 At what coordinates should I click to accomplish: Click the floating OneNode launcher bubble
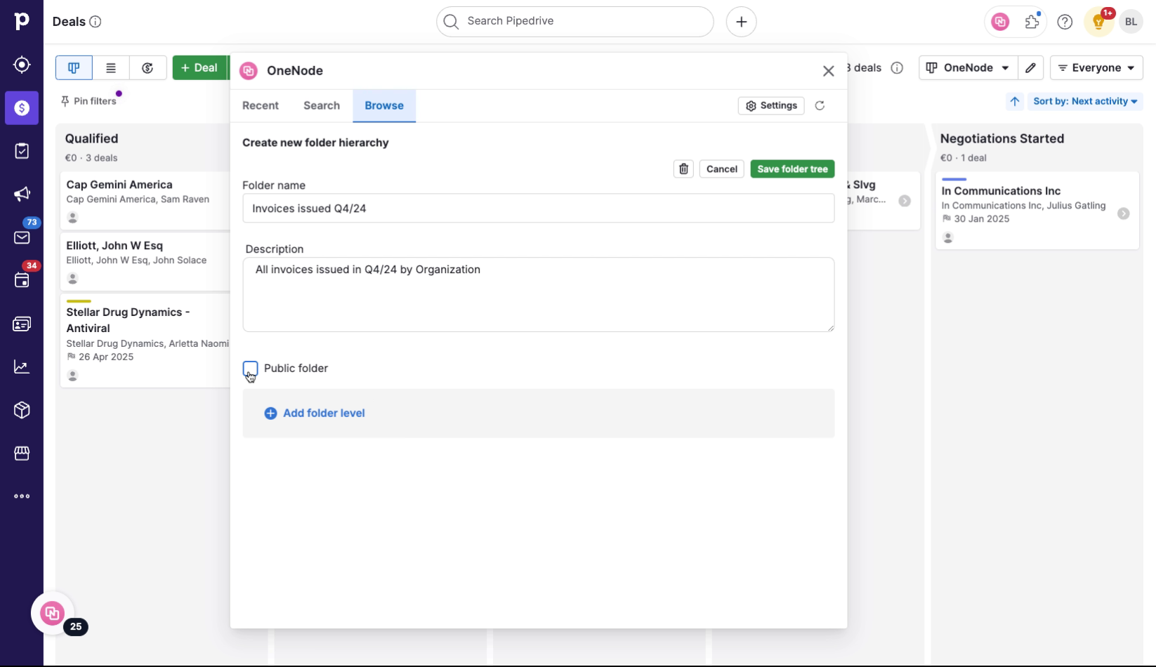(x=53, y=614)
